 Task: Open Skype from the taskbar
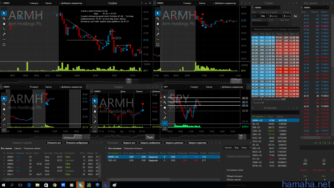(80, 185)
